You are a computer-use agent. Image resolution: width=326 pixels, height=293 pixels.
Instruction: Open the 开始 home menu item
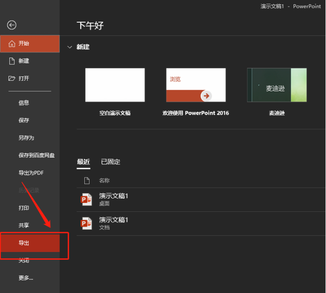coord(30,44)
